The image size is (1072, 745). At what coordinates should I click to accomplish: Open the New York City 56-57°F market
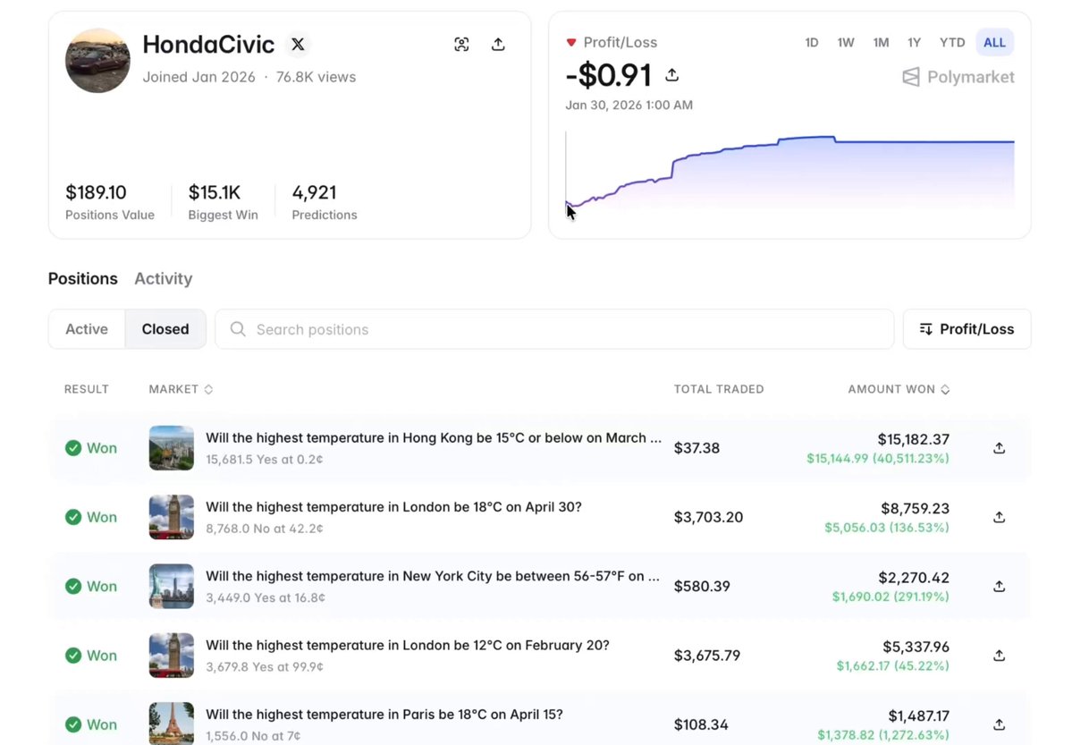click(433, 576)
